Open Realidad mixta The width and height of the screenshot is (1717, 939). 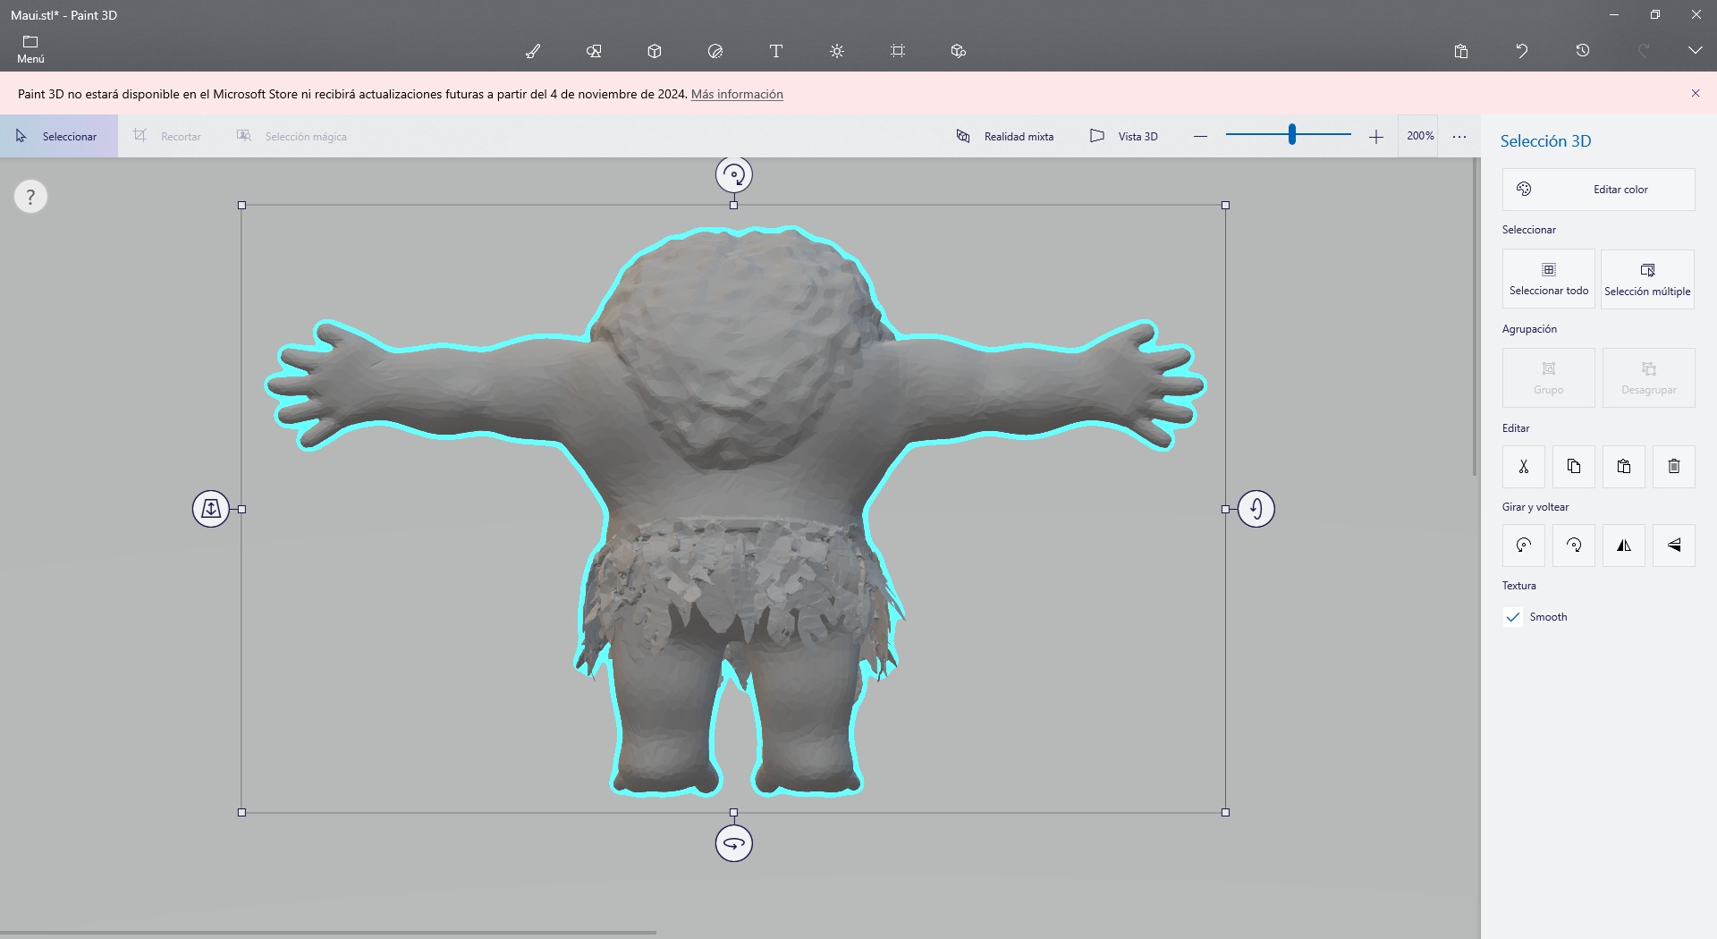[1005, 136]
